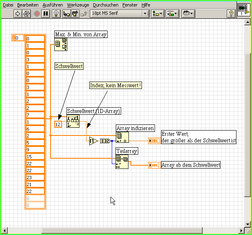Open the Align Objects dropdown

(157, 13)
